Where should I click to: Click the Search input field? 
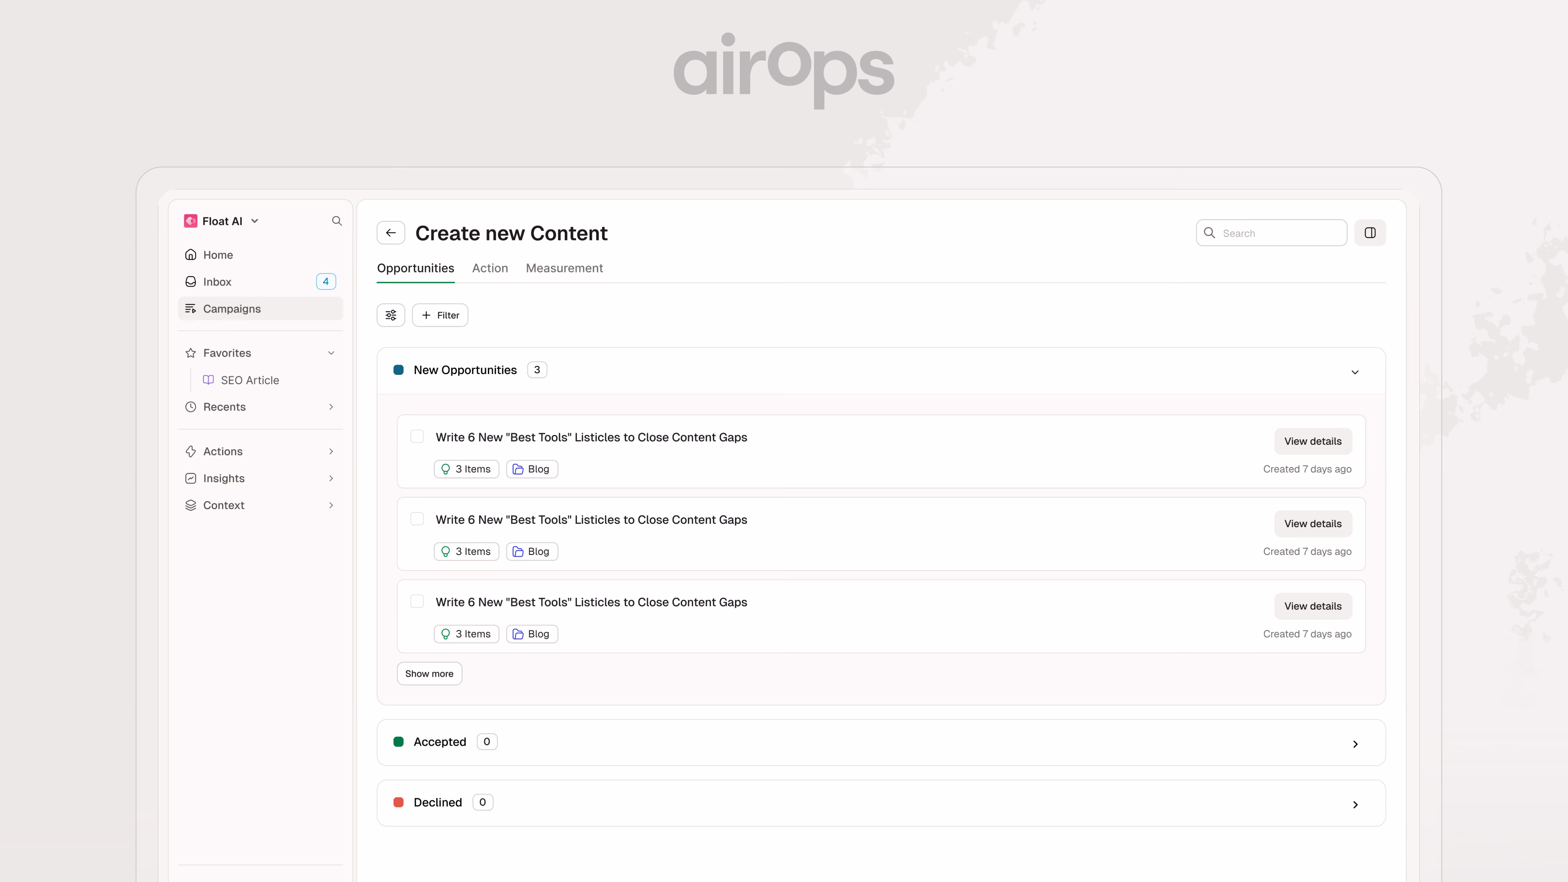coord(1271,232)
